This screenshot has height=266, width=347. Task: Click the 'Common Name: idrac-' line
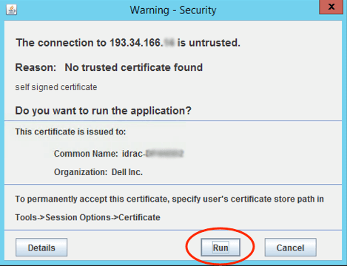118,154
